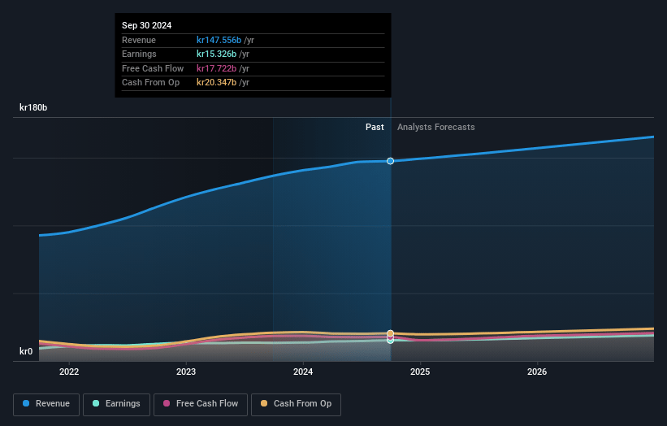Image resolution: width=667 pixels, height=426 pixels.
Task: Toggle the Cash From Op legend series
Action: click(296, 404)
